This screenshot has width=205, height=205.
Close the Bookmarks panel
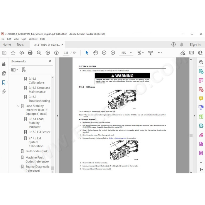pyautogui.click(x=50, y=61)
